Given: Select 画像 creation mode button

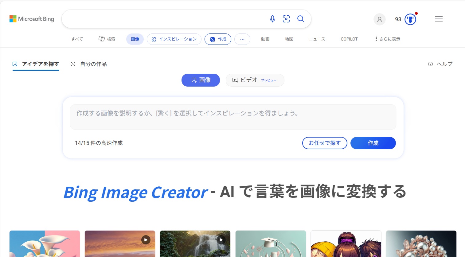Looking at the screenshot, I should click(x=201, y=80).
